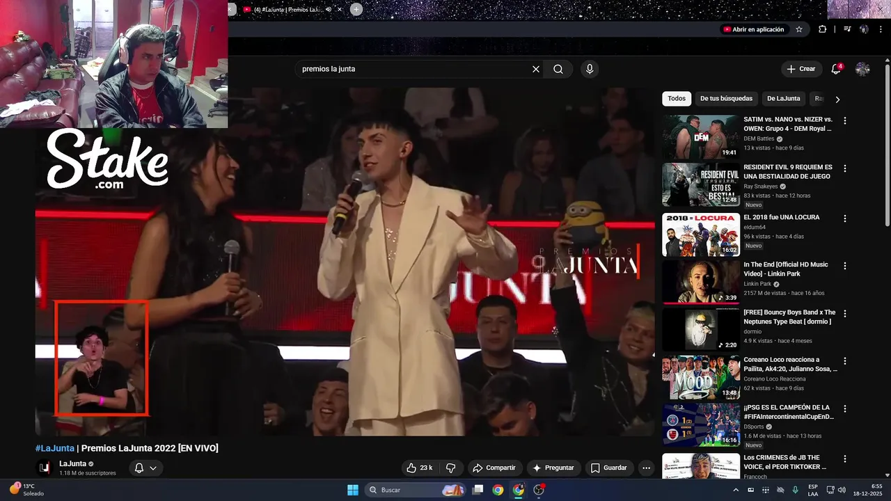Click the Preguntar button
891x501 pixels.
[554, 468]
